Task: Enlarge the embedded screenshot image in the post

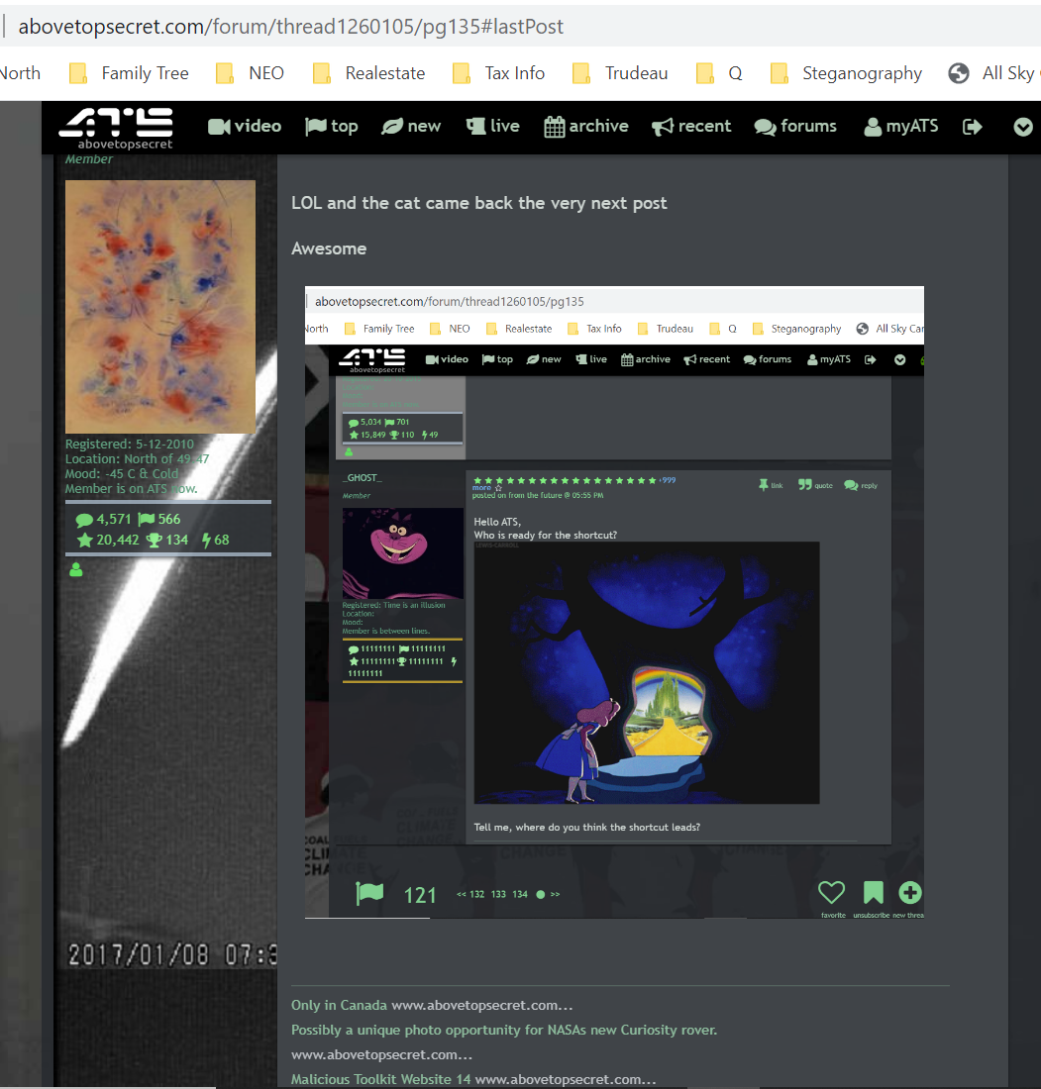Action: [x=614, y=602]
